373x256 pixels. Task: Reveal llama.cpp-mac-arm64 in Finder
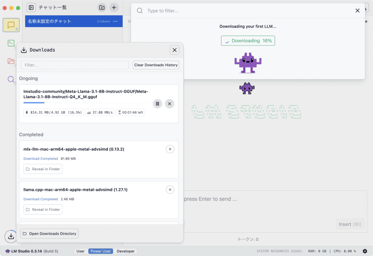click(43, 209)
